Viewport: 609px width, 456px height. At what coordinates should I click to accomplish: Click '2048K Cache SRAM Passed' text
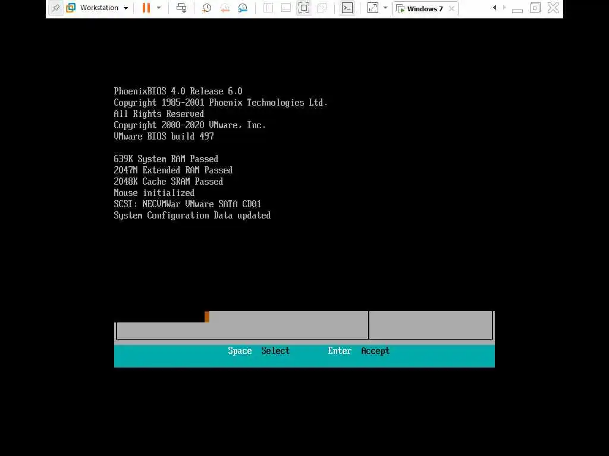(x=168, y=182)
